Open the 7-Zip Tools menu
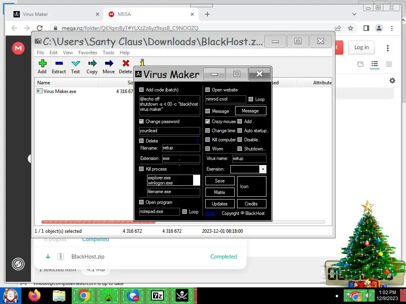The image size is (406, 304). [108, 53]
